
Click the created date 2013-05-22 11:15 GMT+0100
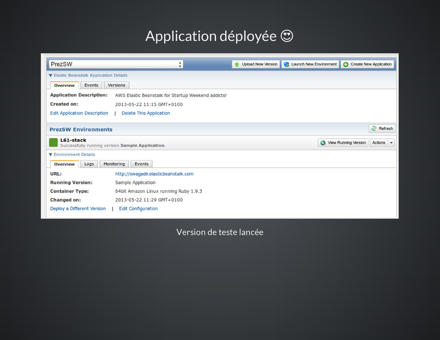[x=149, y=104]
